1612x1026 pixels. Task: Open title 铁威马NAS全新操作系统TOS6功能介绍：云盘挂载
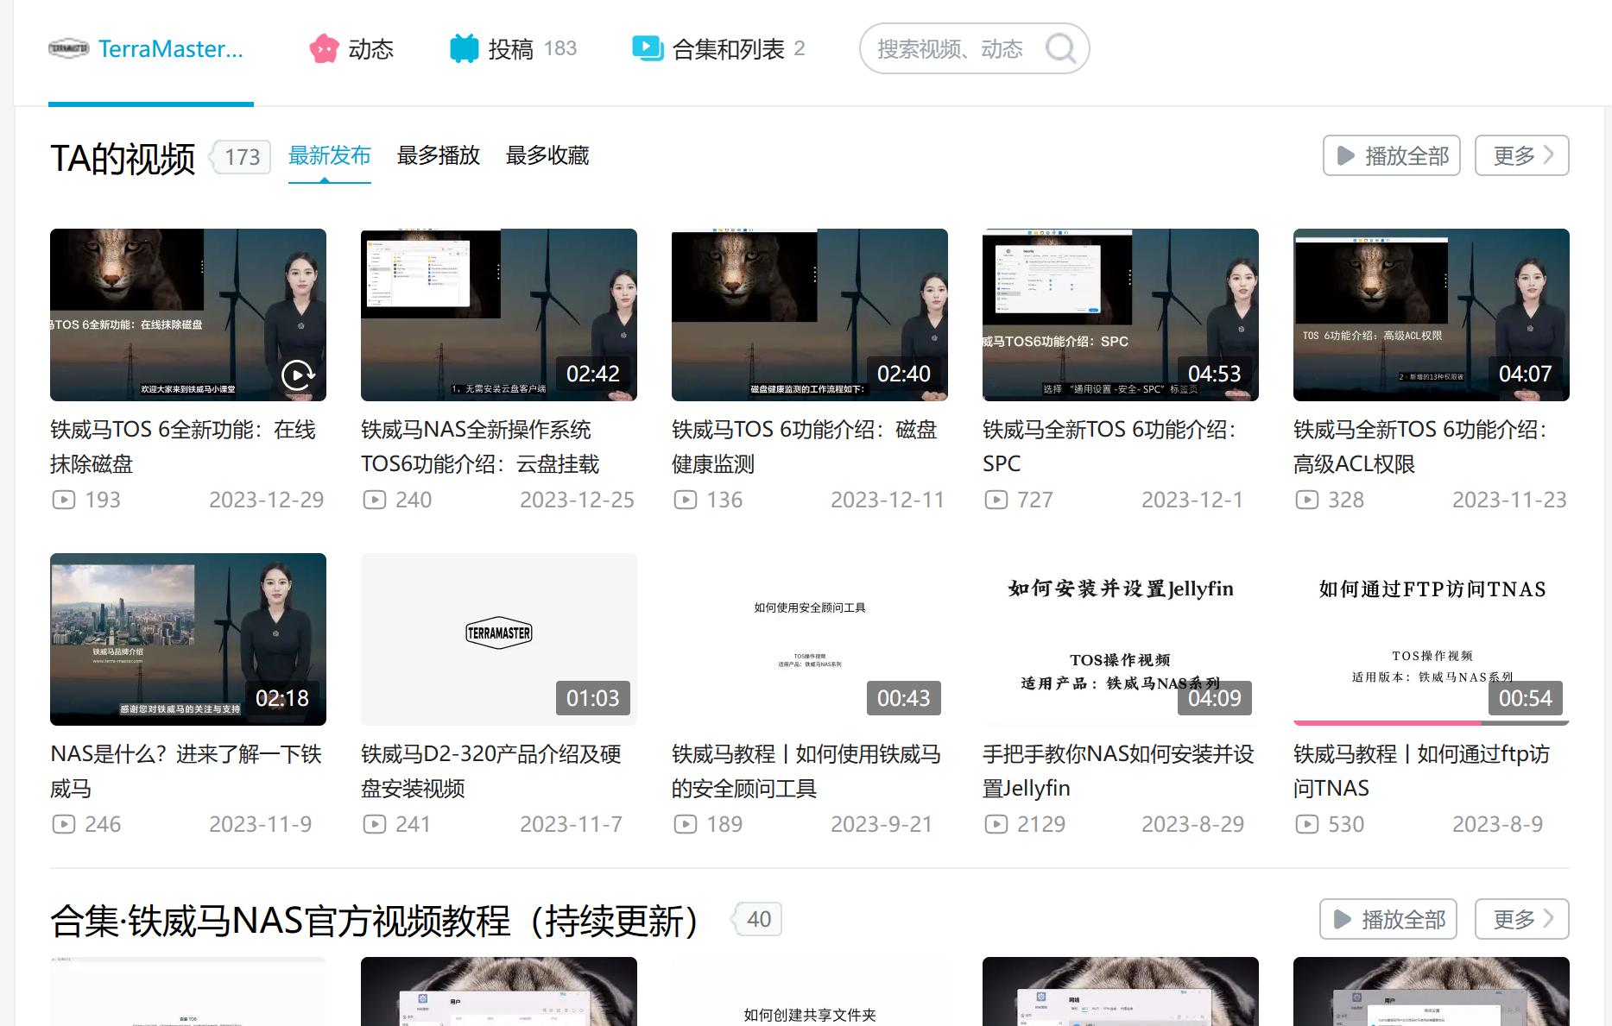pos(480,447)
